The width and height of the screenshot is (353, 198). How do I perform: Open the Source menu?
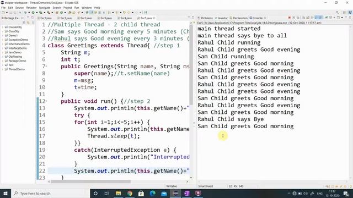coord(19,8)
